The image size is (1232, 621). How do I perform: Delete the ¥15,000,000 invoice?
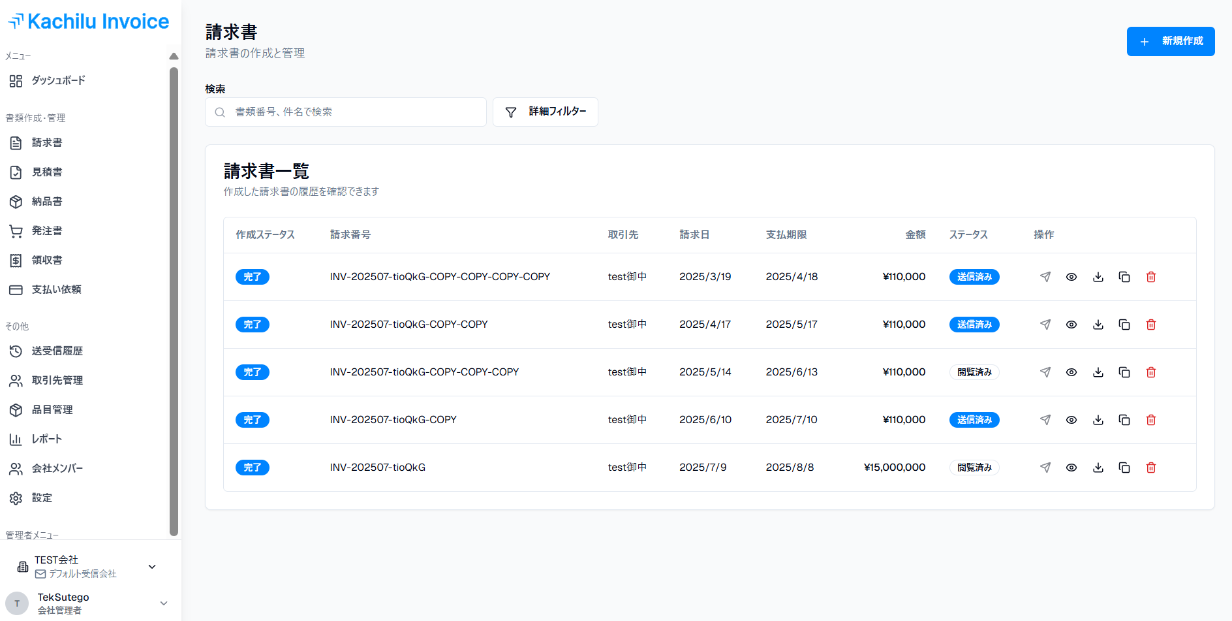point(1151,468)
